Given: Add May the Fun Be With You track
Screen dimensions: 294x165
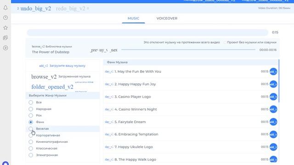Looking at the screenshot, I should 273,71.
